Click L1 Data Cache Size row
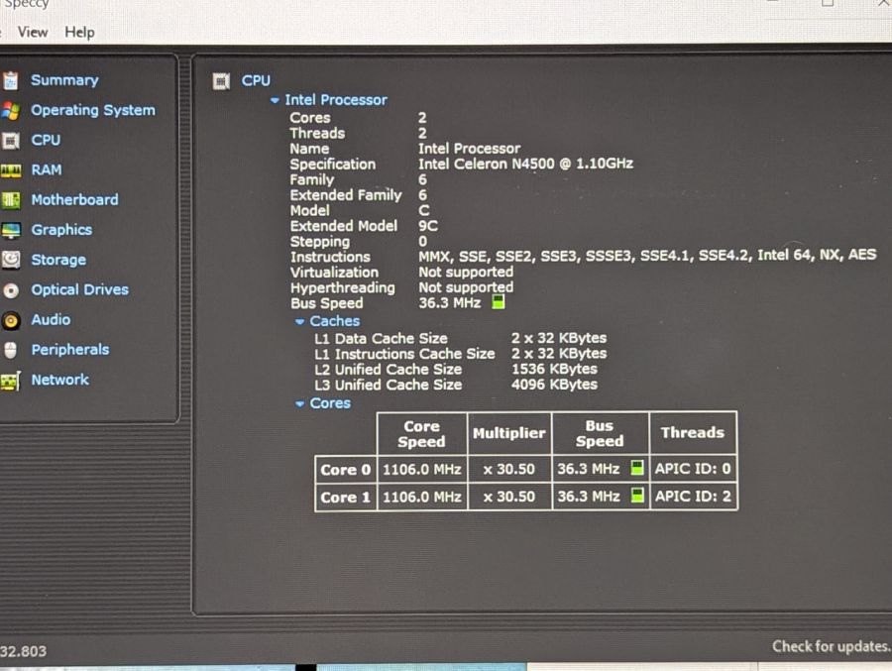 point(460,339)
